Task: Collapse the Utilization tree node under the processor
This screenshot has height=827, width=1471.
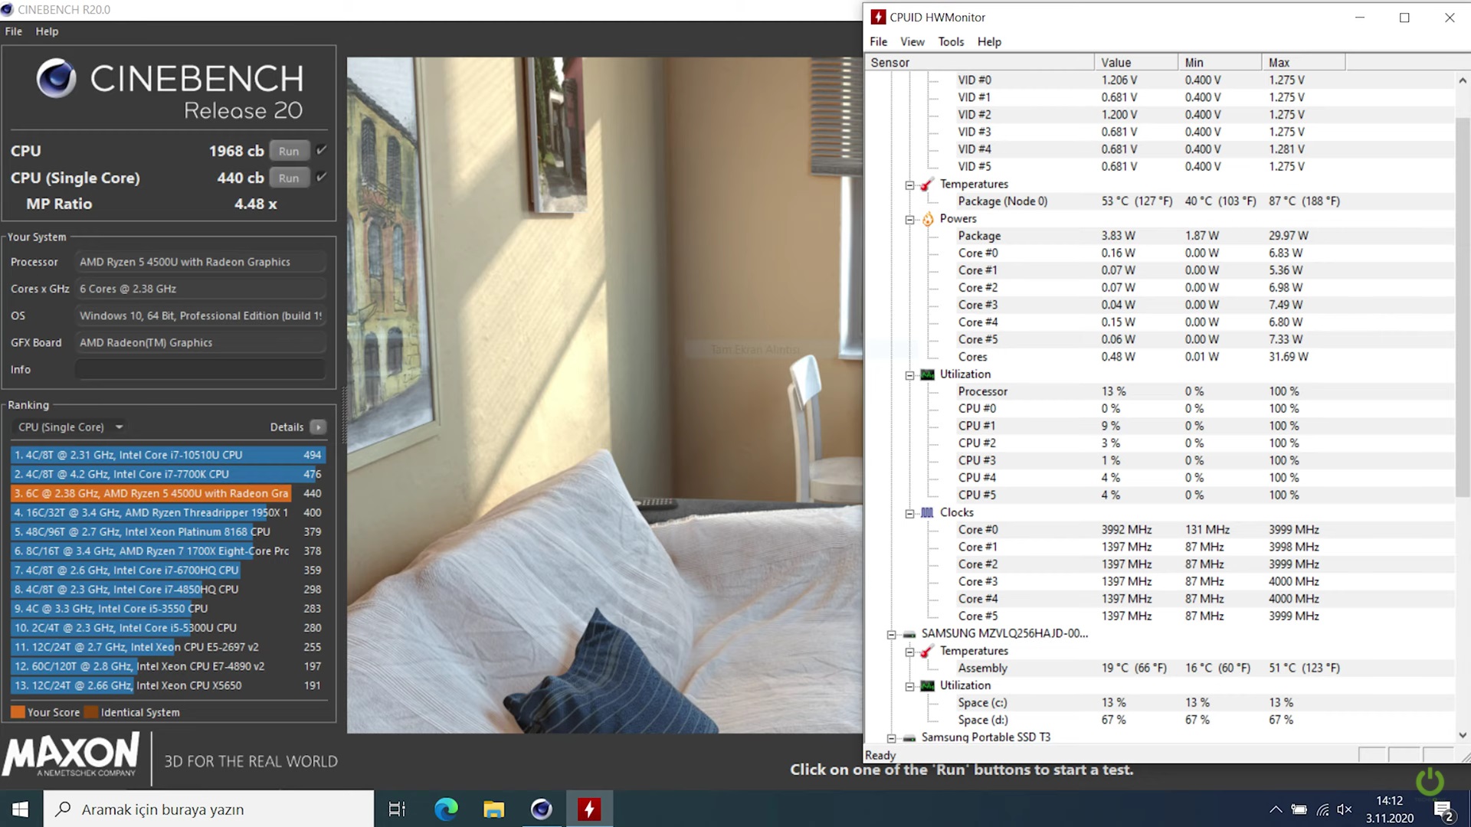Action: 909,375
